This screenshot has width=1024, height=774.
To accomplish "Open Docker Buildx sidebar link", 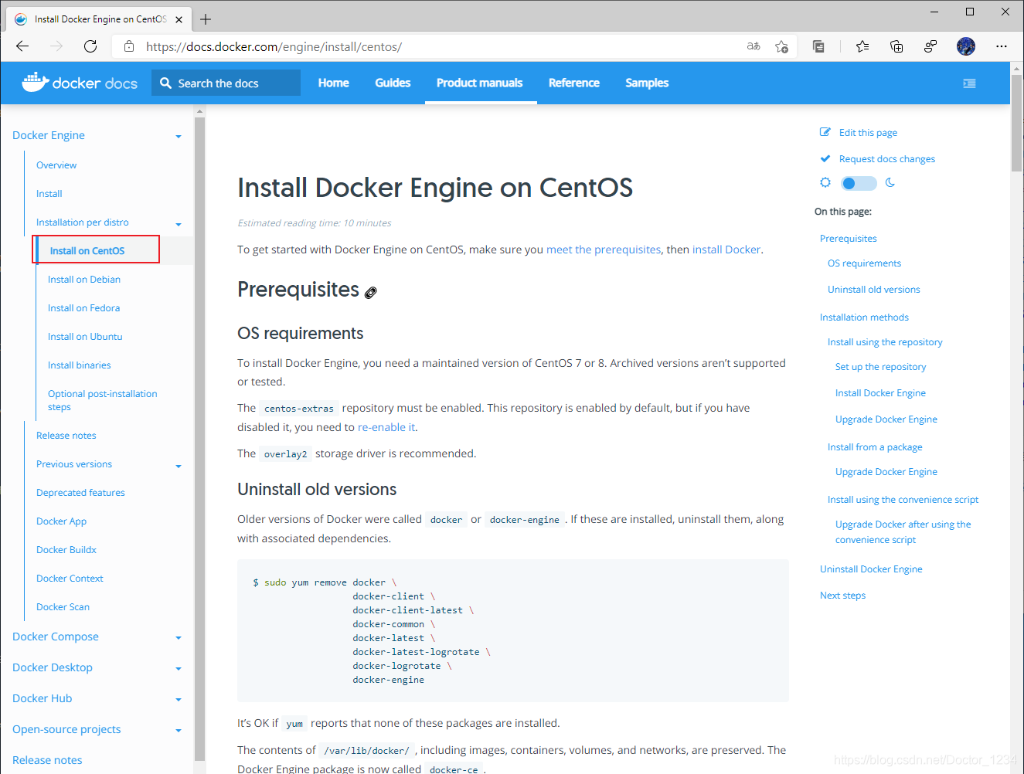I will 66,550.
